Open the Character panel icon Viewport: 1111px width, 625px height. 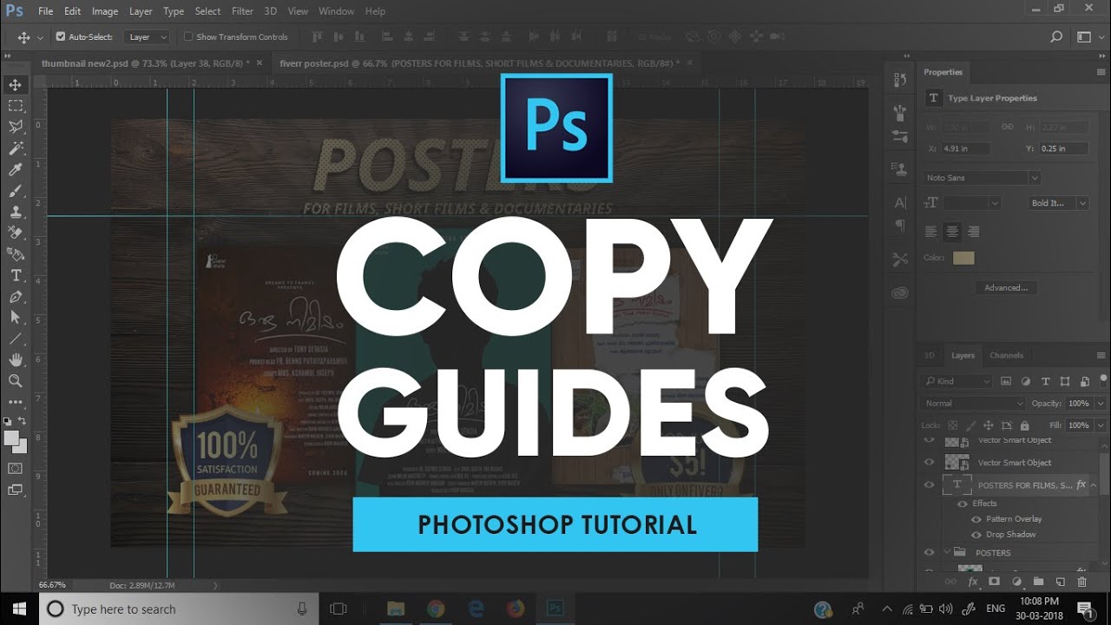(x=900, y=203)
